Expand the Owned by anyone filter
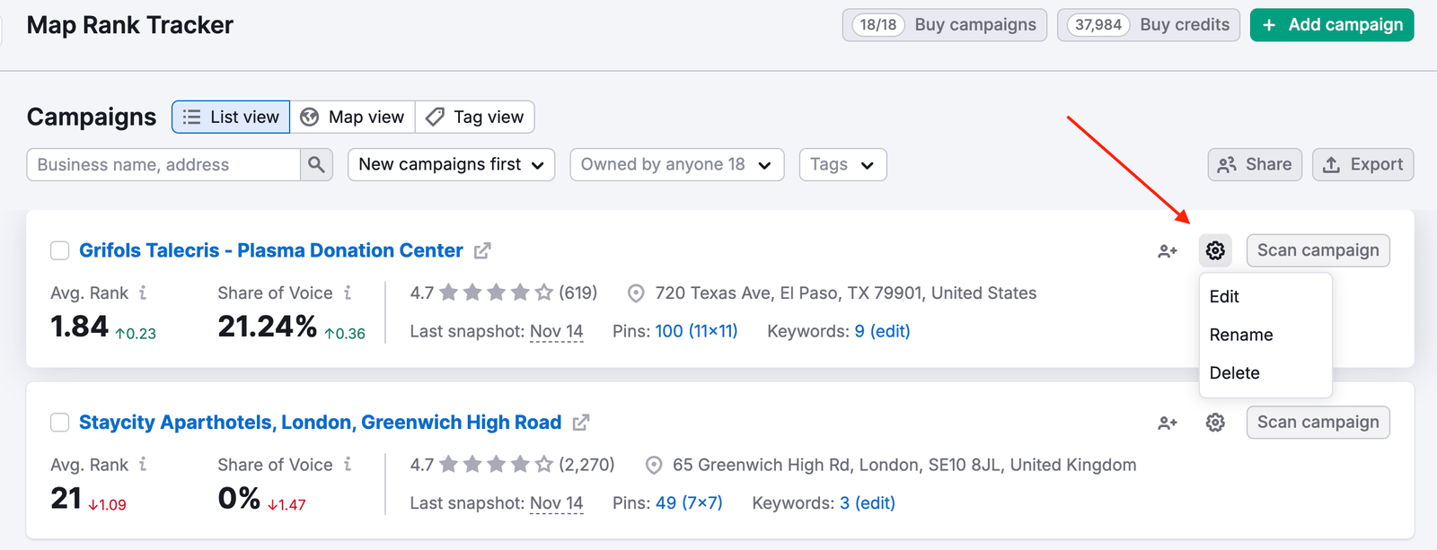Image resolution: width=1437 pixels, height=550 pixels. (676, 164)
